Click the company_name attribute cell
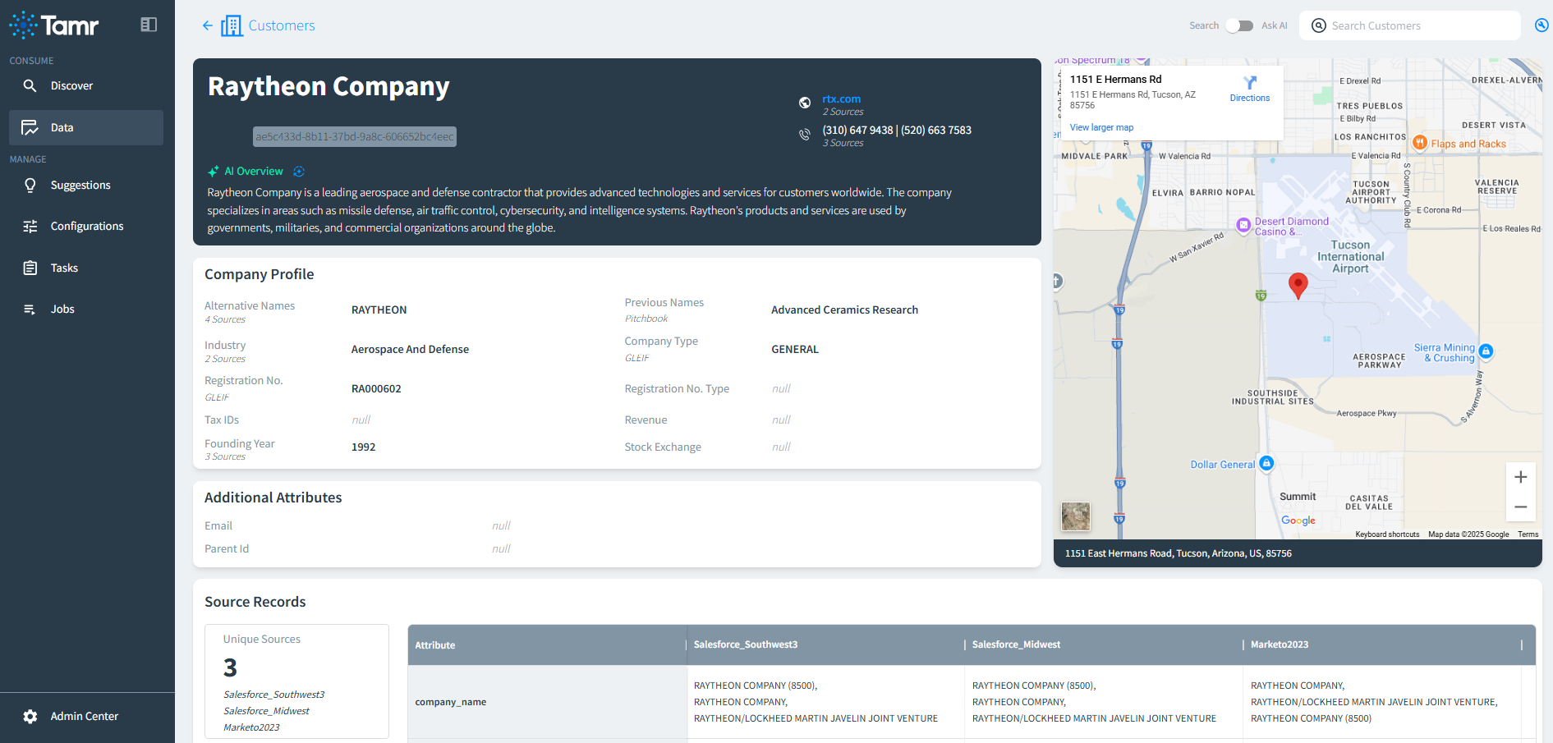Image resolution: width=1553 pixels, height=743 pixels. tap(547, 702)
